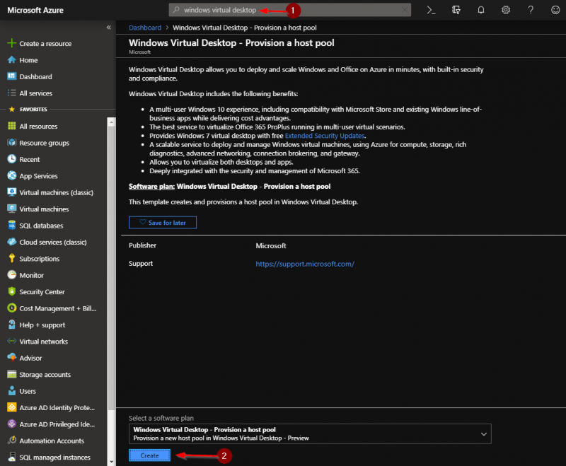Viewport: 566px width, 466px height.
Task: Open the software plan dropdown
Action: point(483,433)
